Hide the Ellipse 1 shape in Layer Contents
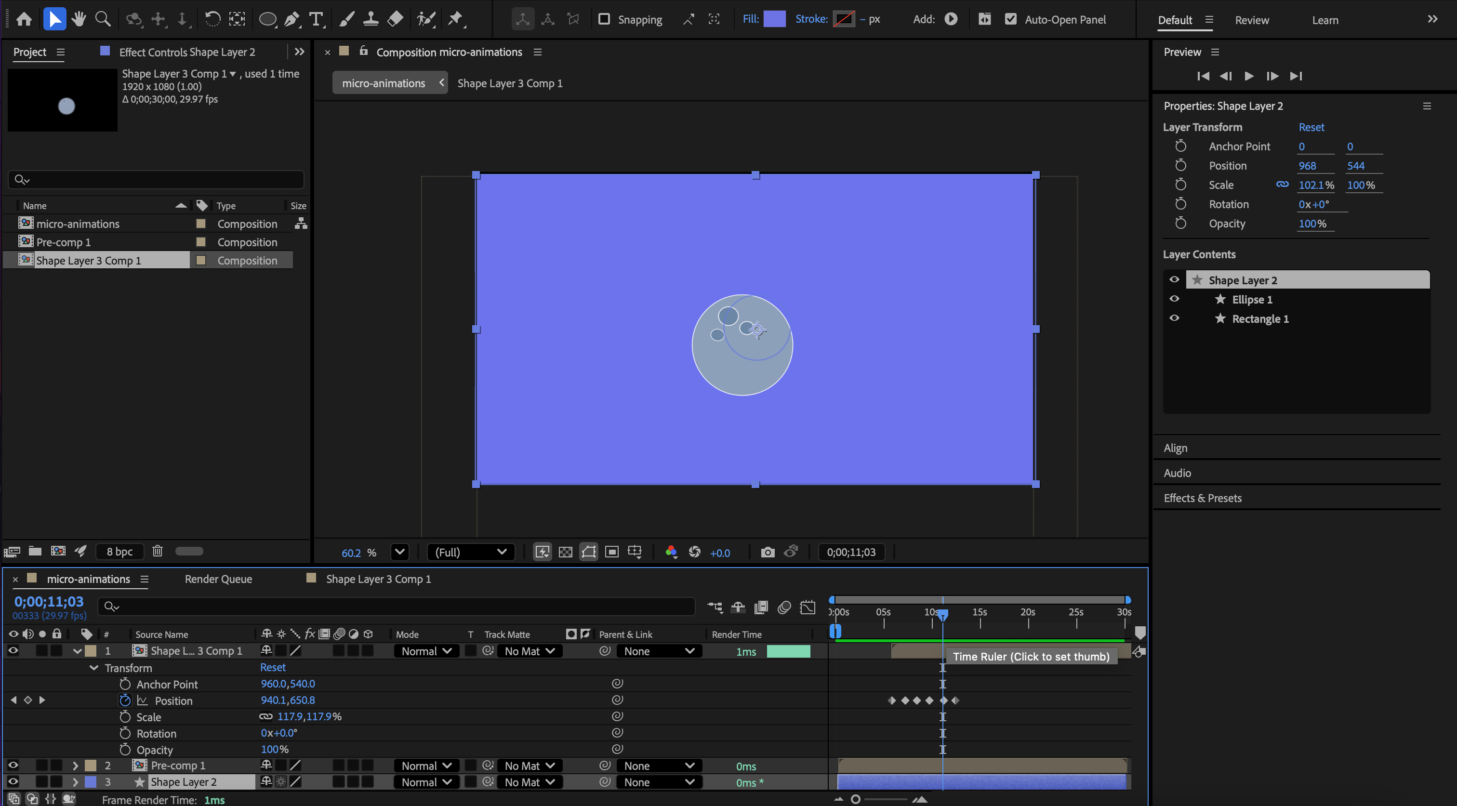 [1174, 299]
